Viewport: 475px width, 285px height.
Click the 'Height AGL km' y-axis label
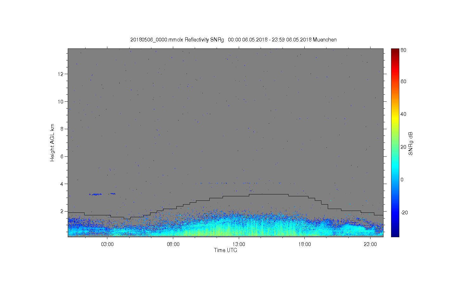tap(52, 142)
